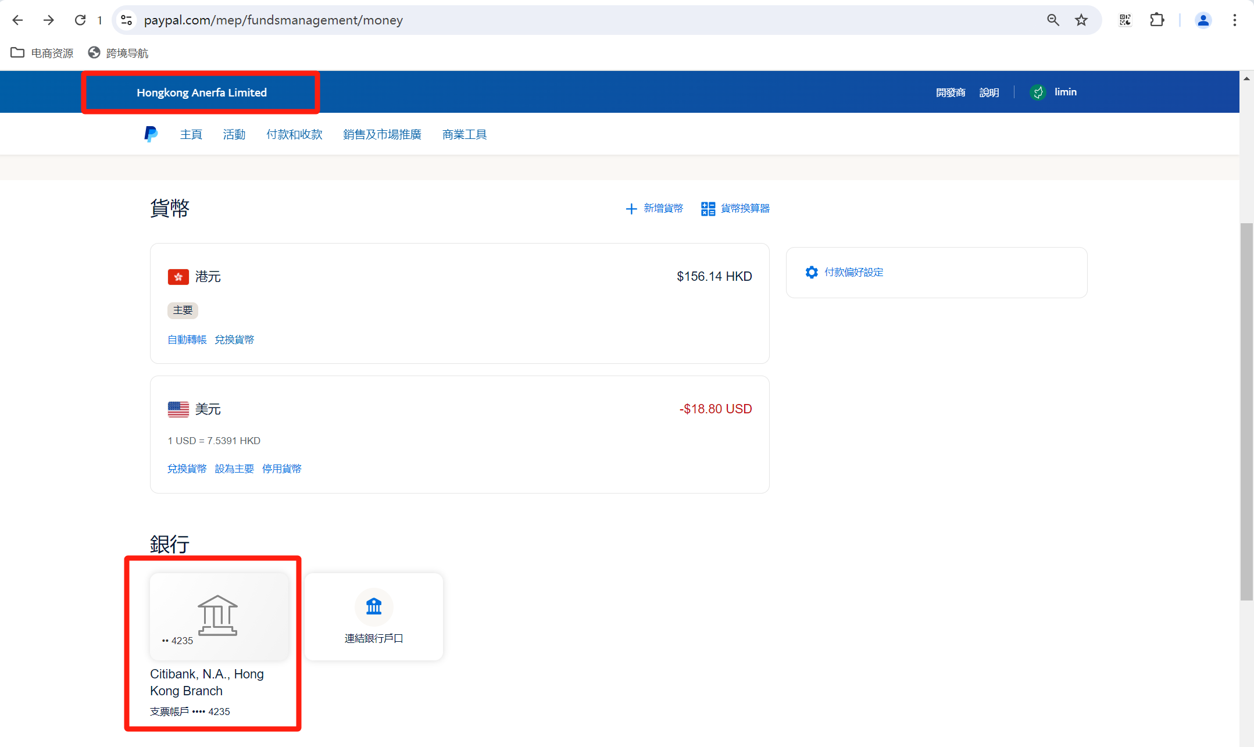Image resolution: width=1254 pixels, height=747 pixels.
Task: Open site information icon in address bar
Action: tap(126, 20)
